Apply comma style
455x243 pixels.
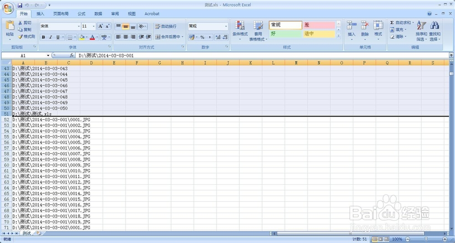[x=209, y=37]
